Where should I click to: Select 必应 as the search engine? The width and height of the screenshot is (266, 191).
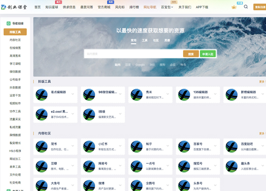(x=173, y=65)
